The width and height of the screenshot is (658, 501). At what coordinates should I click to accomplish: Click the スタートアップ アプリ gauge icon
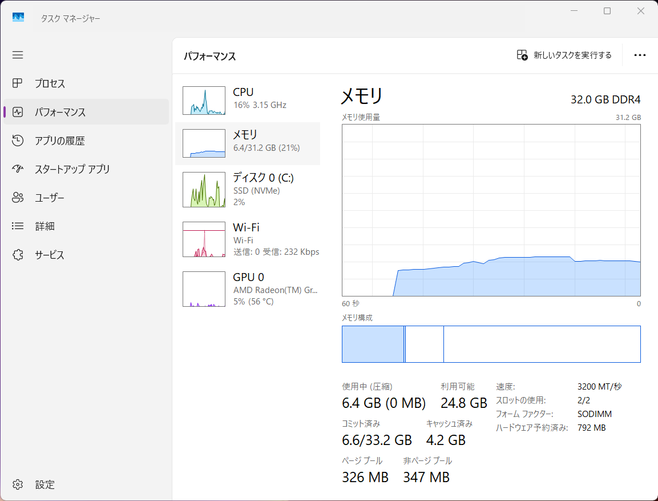(x=18, y=169)
